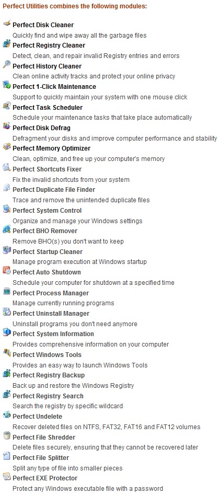Open Perfect Shortcuts Fixer title
220x495 pixels.
pyautogui.click(x=47, y=169)
